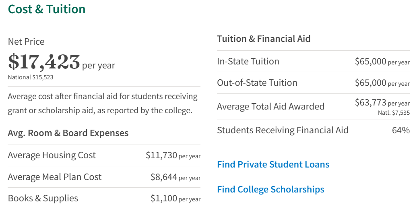Select the Average Meal Plan Cost label
This screenshot has width=419, height=209.
(55, 177)
